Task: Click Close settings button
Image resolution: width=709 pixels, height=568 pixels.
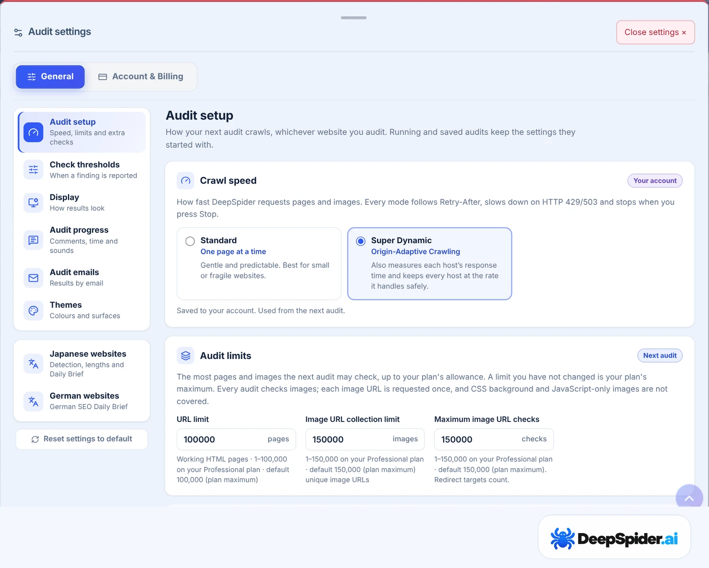Action: 655,32
